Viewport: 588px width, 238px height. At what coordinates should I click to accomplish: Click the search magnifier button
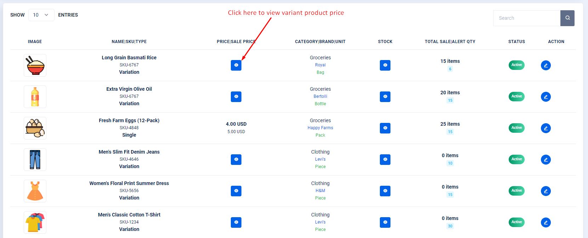[567, 18]
